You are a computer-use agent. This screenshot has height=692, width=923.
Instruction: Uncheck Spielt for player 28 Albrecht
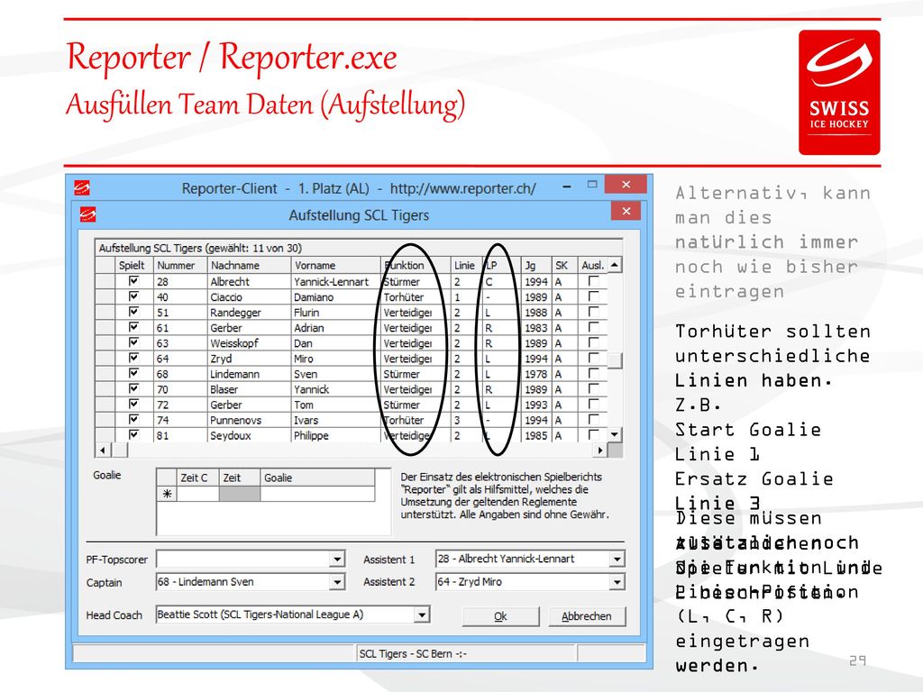click(133, 281)
